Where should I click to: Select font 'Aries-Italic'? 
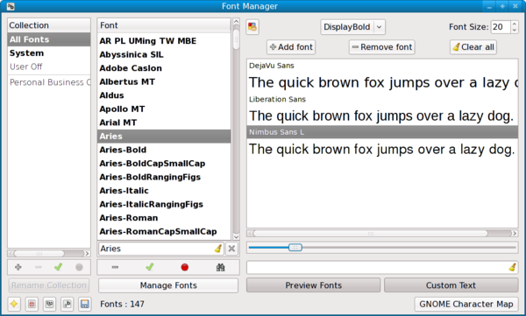[164, 191]
